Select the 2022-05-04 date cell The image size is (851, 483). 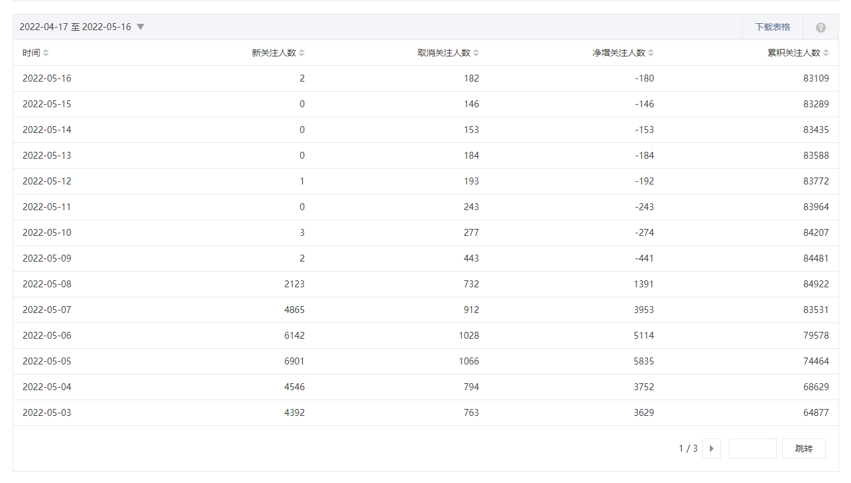point(47,387)
